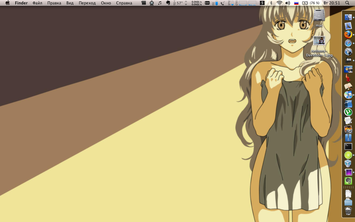
Task: Open the Переход menu
Action: coord(87,3)
